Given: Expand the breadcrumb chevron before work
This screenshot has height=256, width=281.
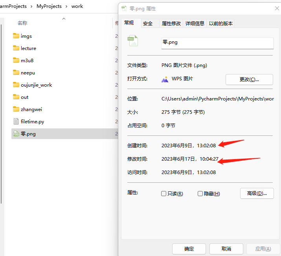Looking at the screenshot, I should tap(66, 6).
